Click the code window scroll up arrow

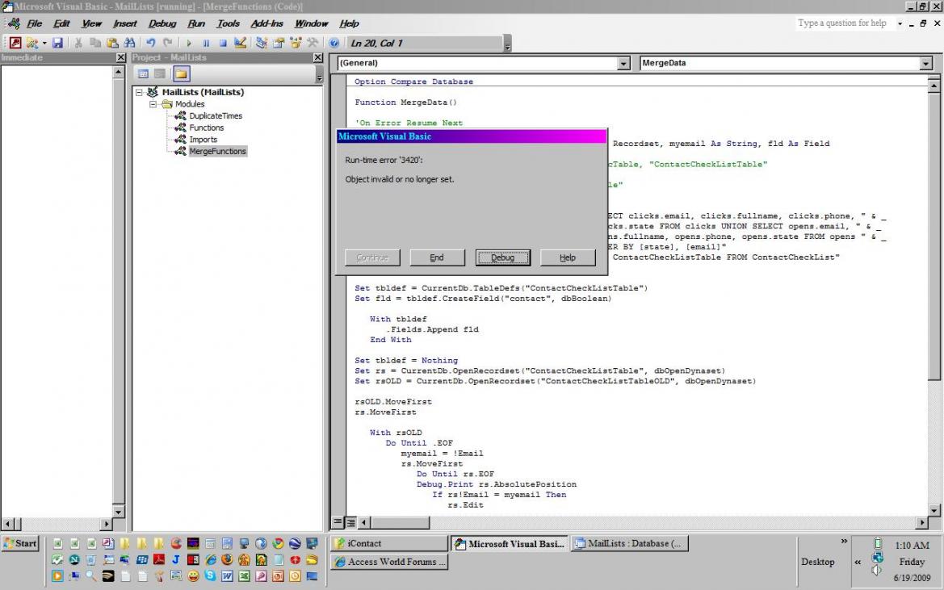(934, 86)
